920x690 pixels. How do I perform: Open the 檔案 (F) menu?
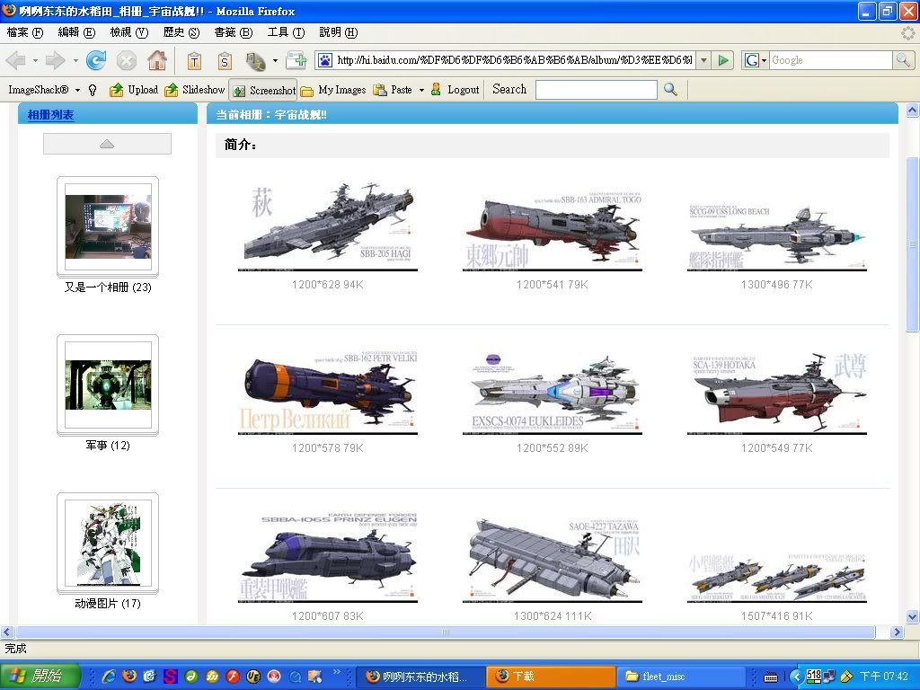[x=25, y=32]
